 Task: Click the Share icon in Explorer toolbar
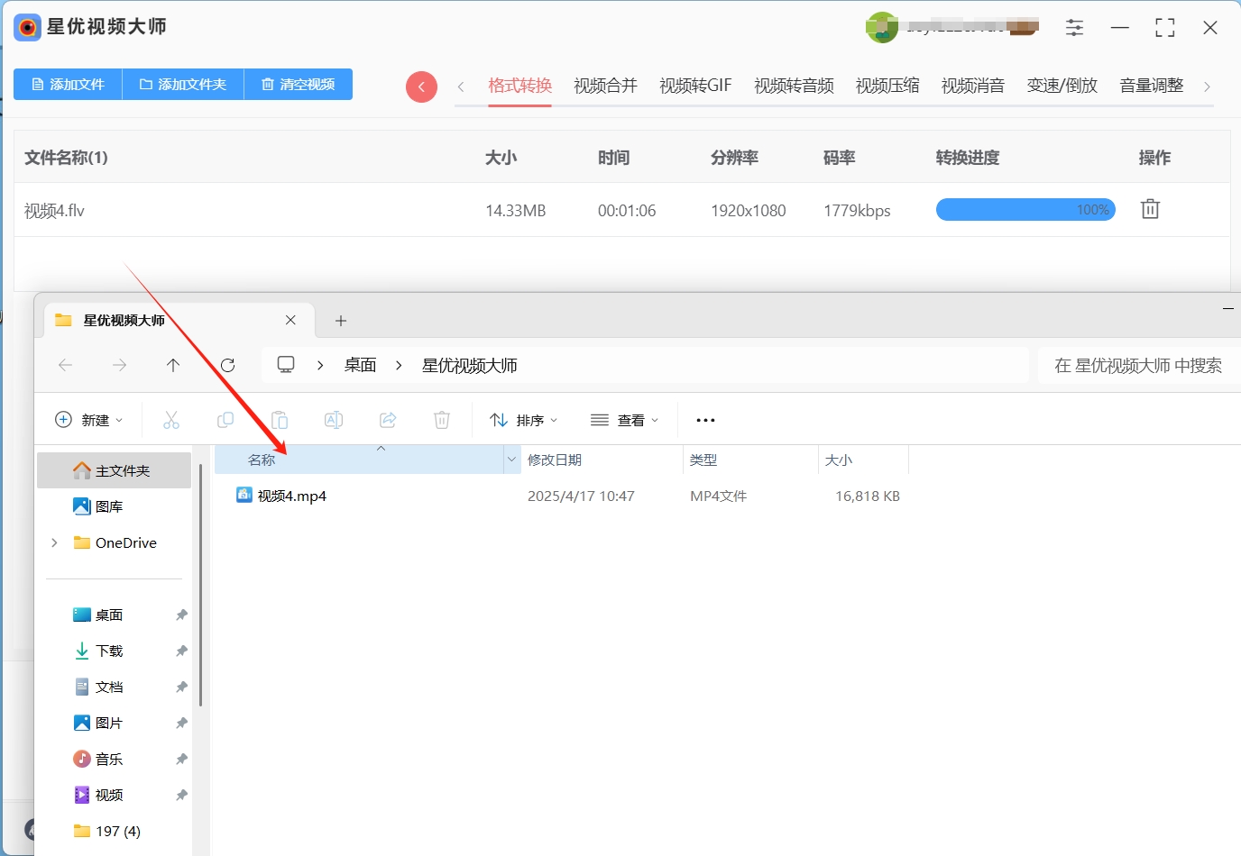[x=388, y=420]
